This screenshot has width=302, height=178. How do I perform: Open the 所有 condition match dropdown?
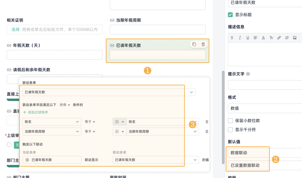65,105
